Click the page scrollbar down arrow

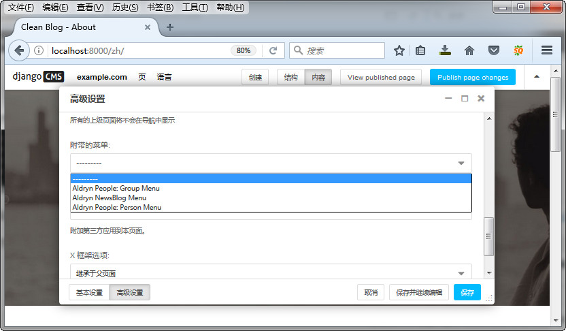click(x=556, y=320)
